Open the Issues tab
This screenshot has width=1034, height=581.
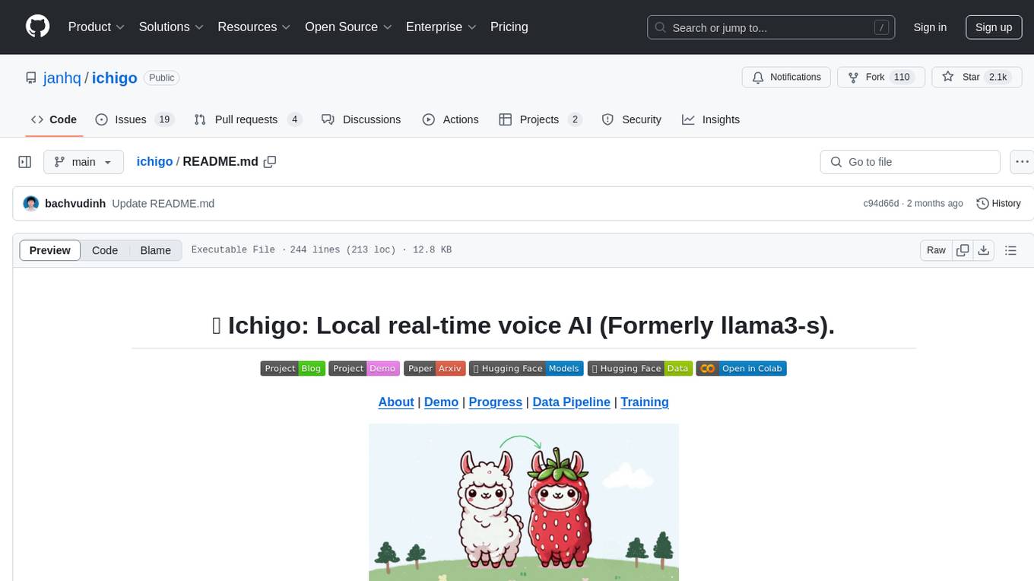[x=135, y=119]
